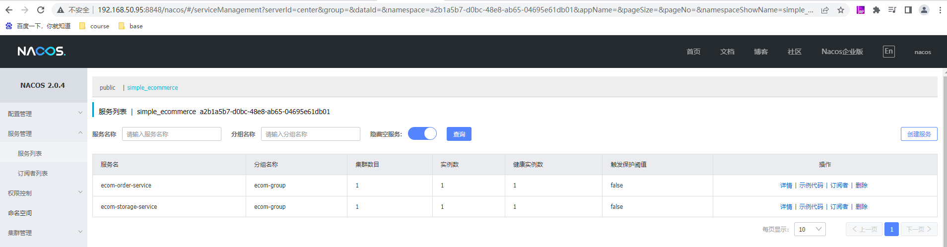947x247 pixels.
Task: Open the Baidu bookmark
Action: tap(38, 26)
